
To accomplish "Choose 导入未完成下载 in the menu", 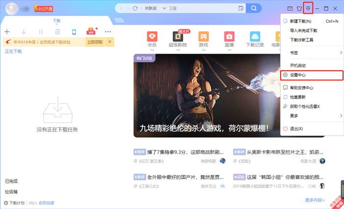I will pyautogui.click(x=312, y=30).
